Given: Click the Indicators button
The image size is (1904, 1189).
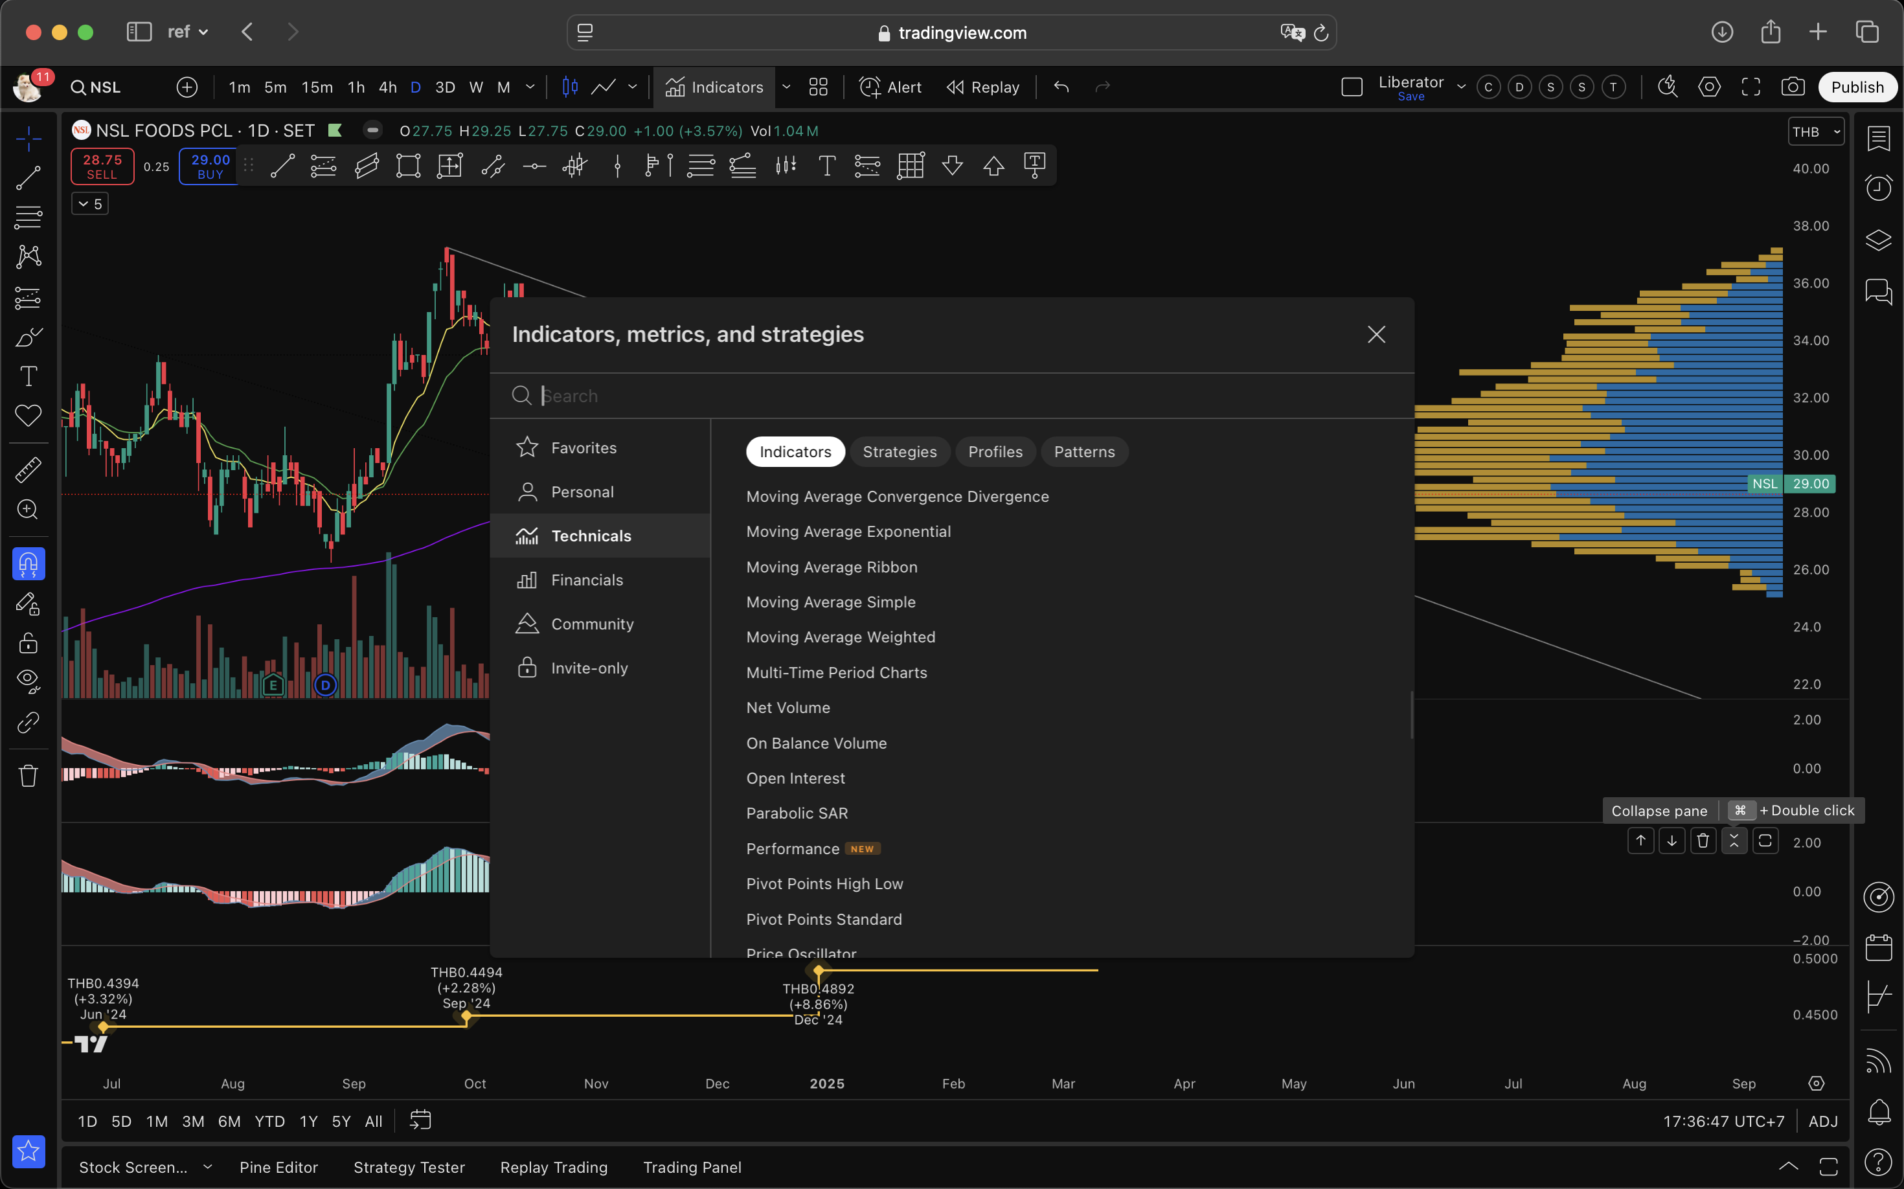Looking at the screenshot, I should (714, 87).
